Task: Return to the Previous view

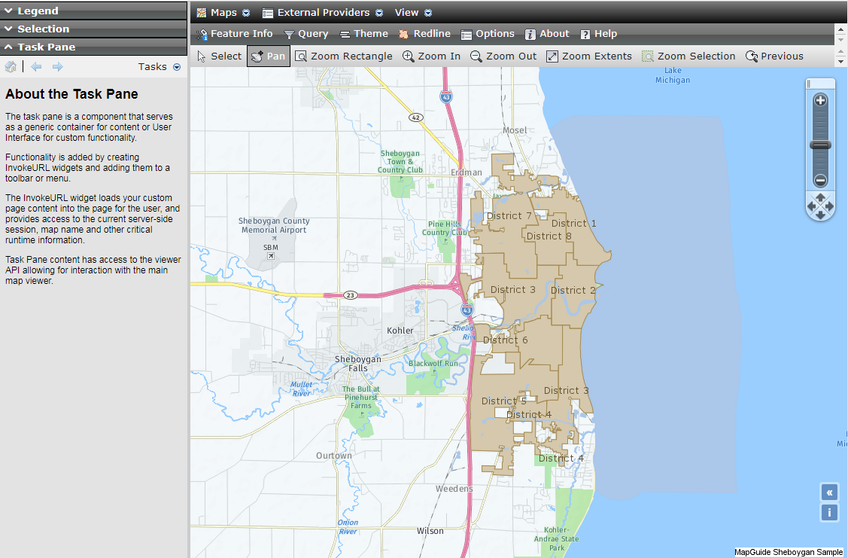Action: pos(774,55)
